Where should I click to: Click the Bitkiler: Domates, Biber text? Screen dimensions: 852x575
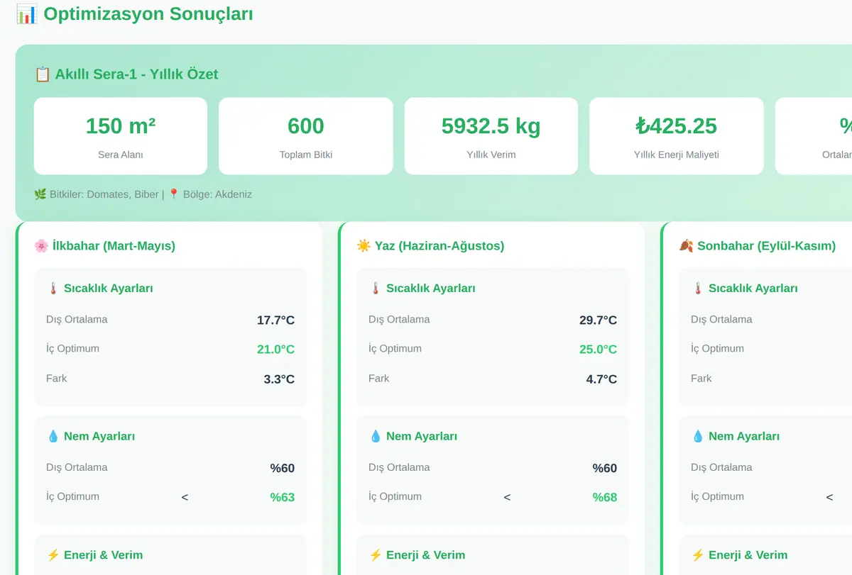pyautogui.click(x=104, y=194)
